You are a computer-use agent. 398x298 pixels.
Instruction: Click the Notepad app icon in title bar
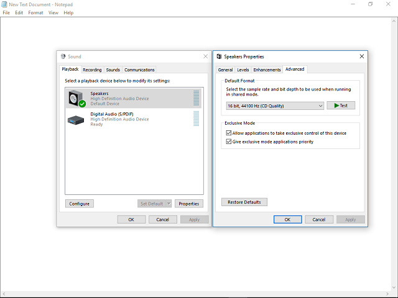[4, 4]
